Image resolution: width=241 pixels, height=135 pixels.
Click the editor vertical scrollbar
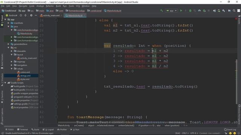point(236,82)
